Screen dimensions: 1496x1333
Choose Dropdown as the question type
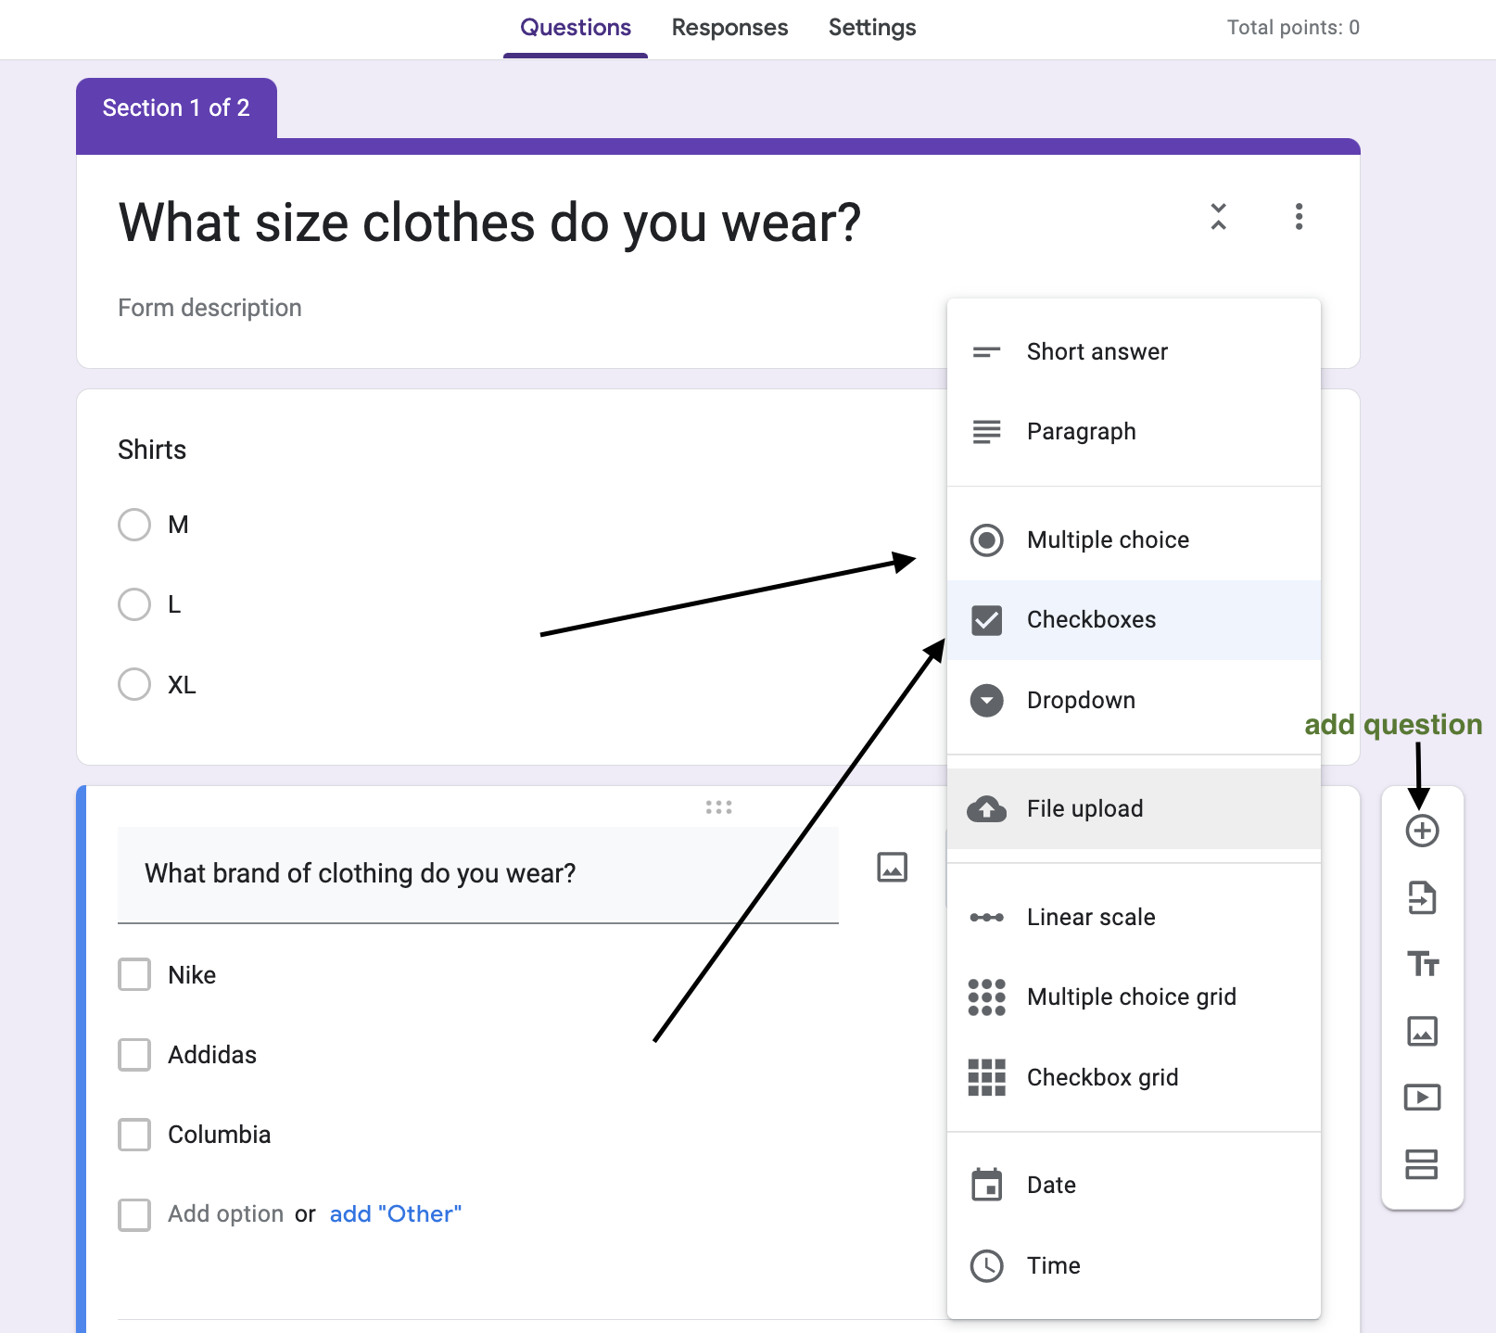[x=1081, y=700]
